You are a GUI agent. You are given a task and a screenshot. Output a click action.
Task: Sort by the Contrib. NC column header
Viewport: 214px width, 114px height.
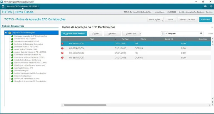coord(169,39)
